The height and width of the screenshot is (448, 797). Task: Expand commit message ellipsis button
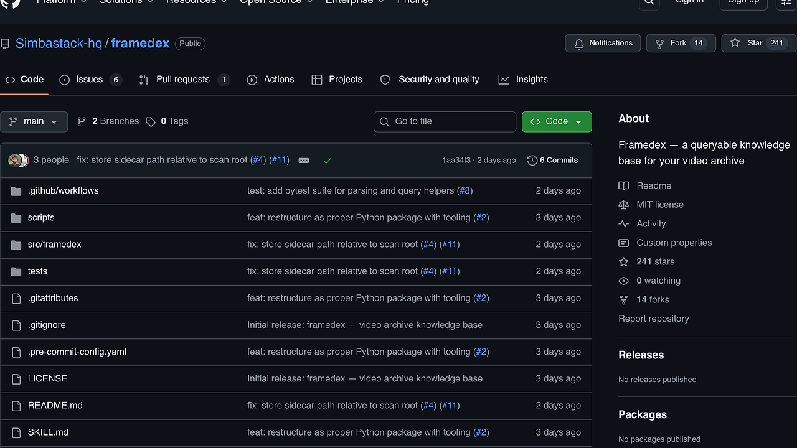(x=304, y=161)
